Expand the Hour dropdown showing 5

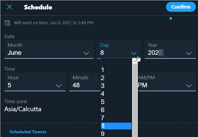35,82
